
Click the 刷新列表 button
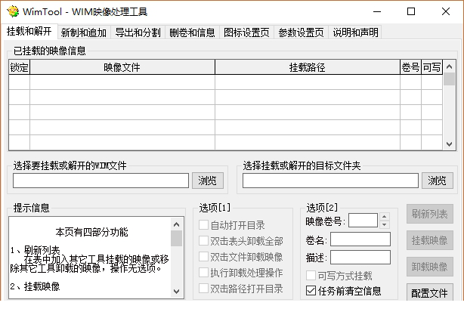point(430,214)
